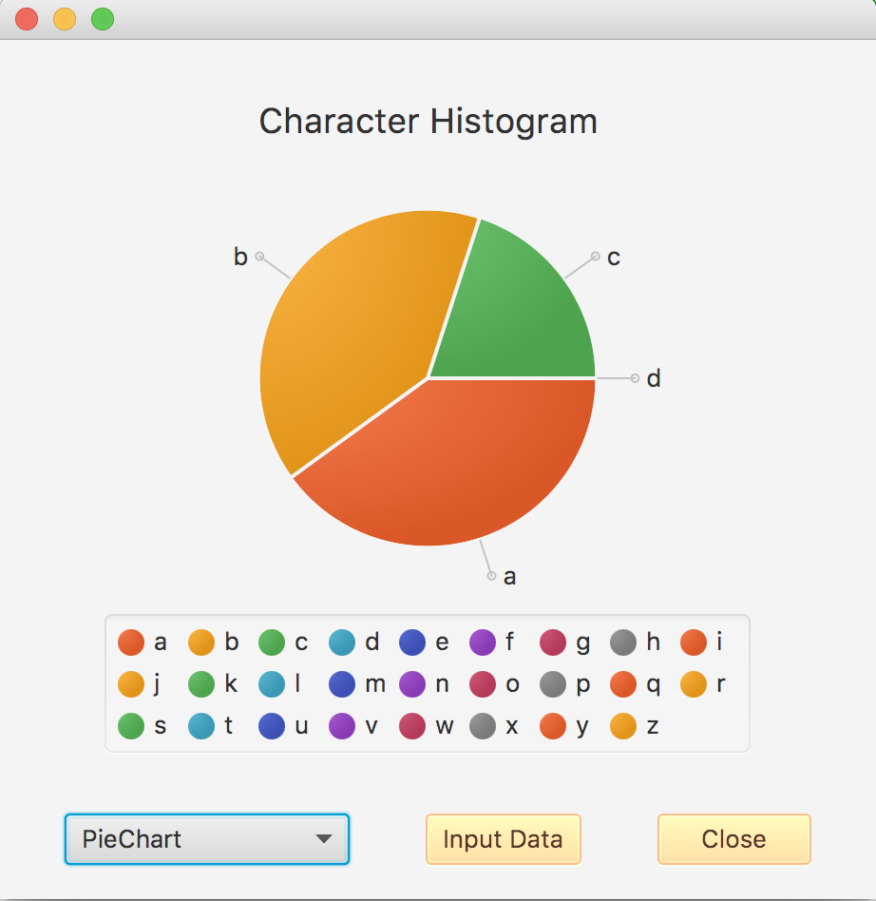Open the PieChart chart type selector
This screenshot has width=876, height=901.
click(206, 839)
